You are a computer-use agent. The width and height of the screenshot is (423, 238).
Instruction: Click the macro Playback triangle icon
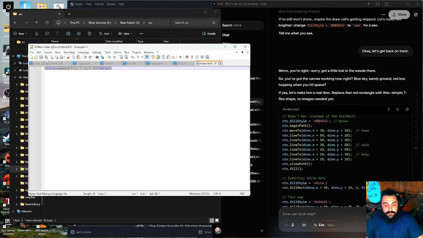point(197,57)
